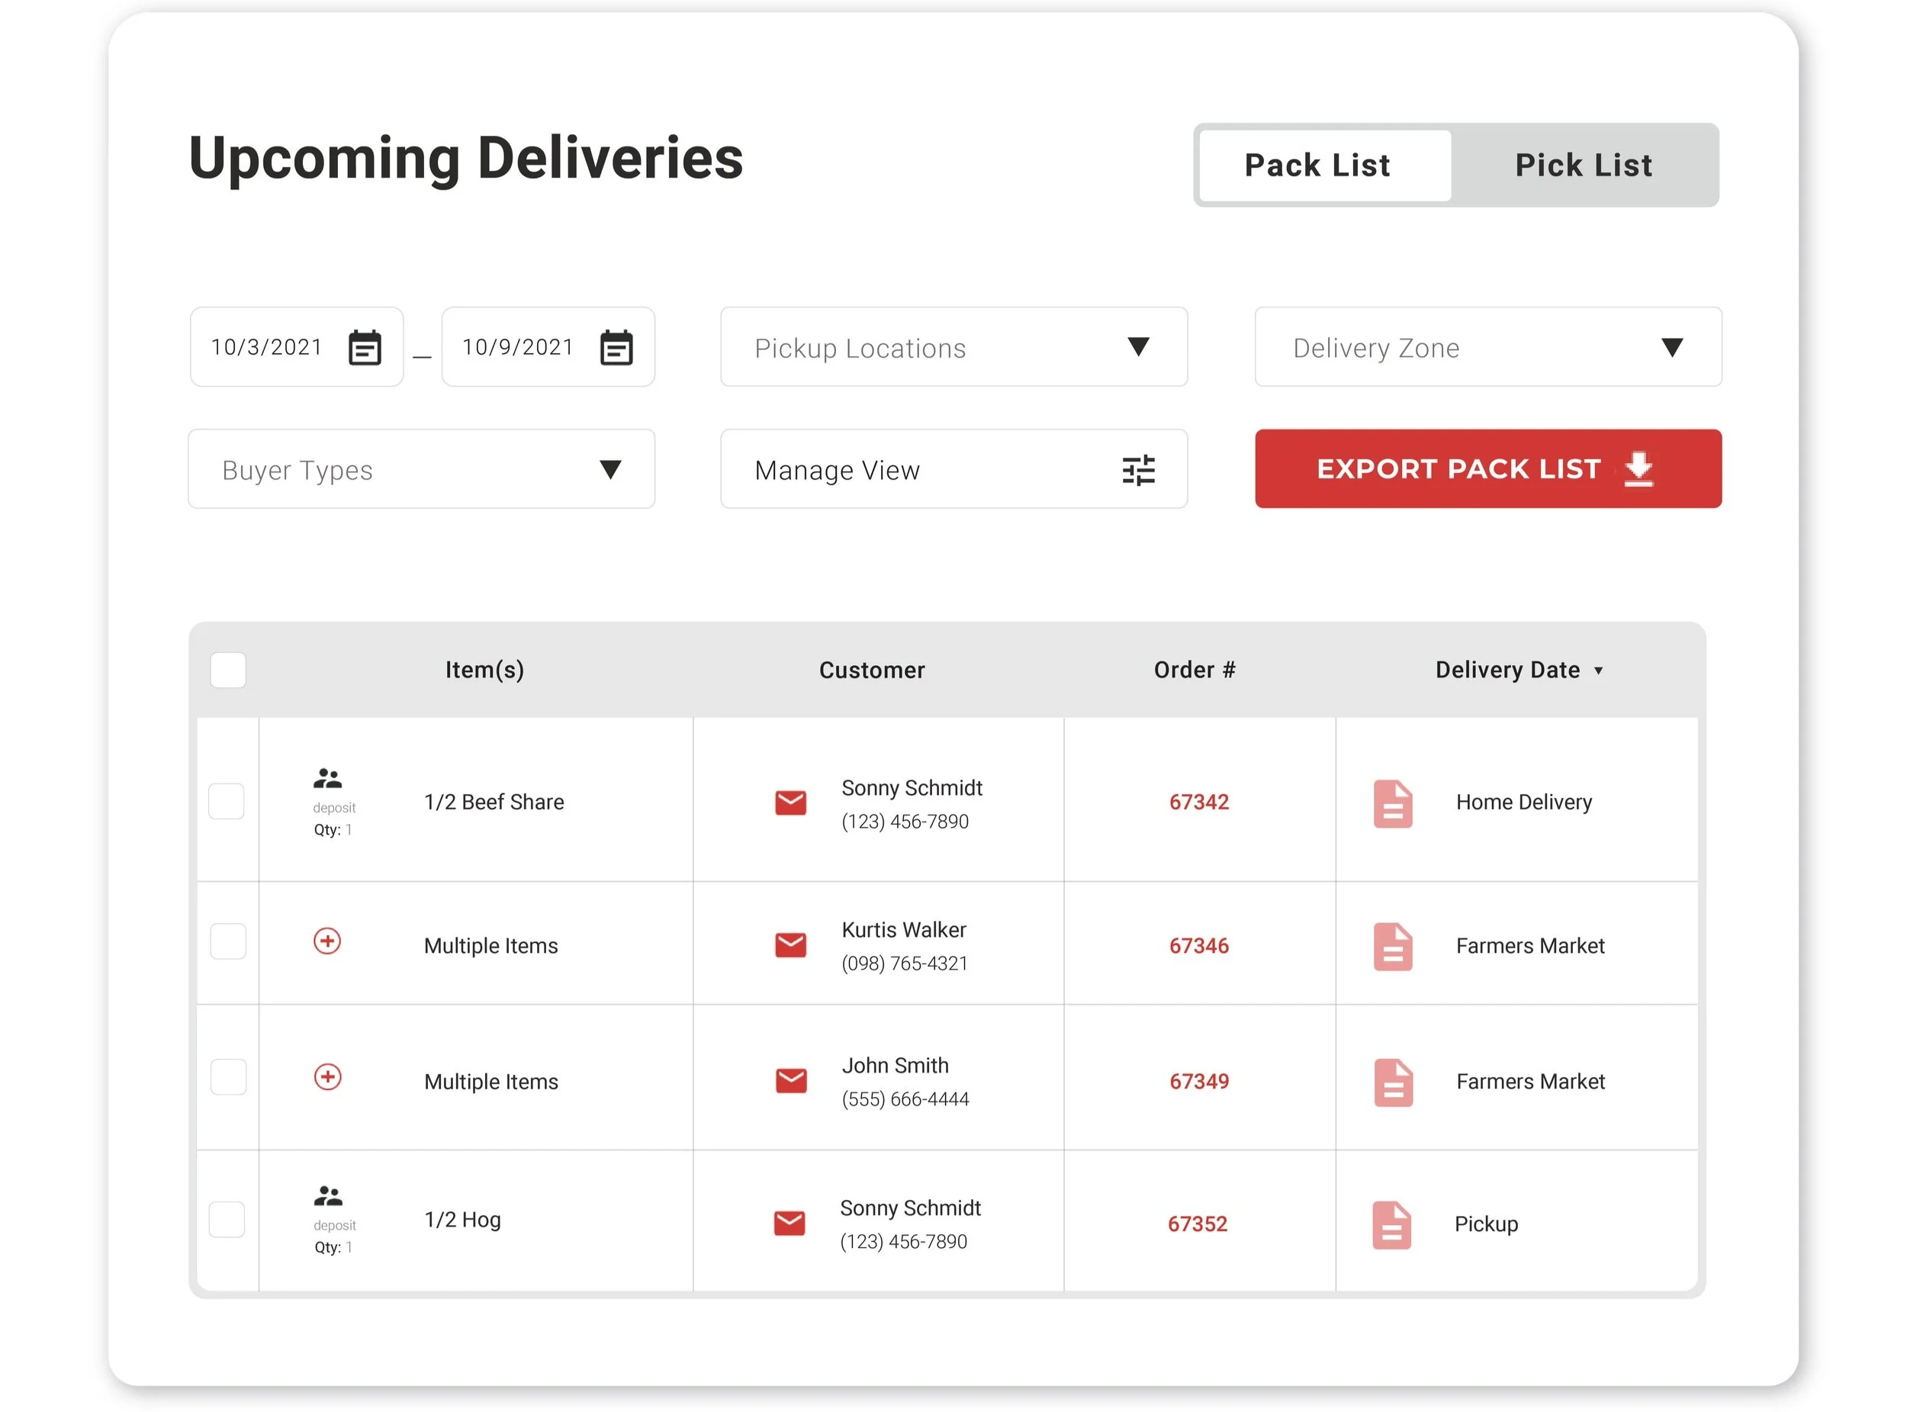
Task: Expand the Delivery Zone dropdown
Action: [x=1487, y=348]
